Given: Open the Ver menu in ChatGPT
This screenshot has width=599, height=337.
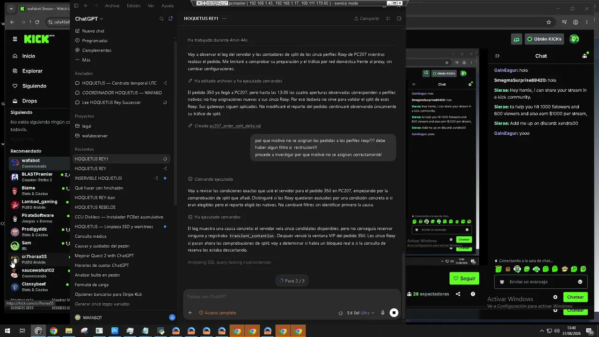Looking at the screenshot, I should coord(151,6).
